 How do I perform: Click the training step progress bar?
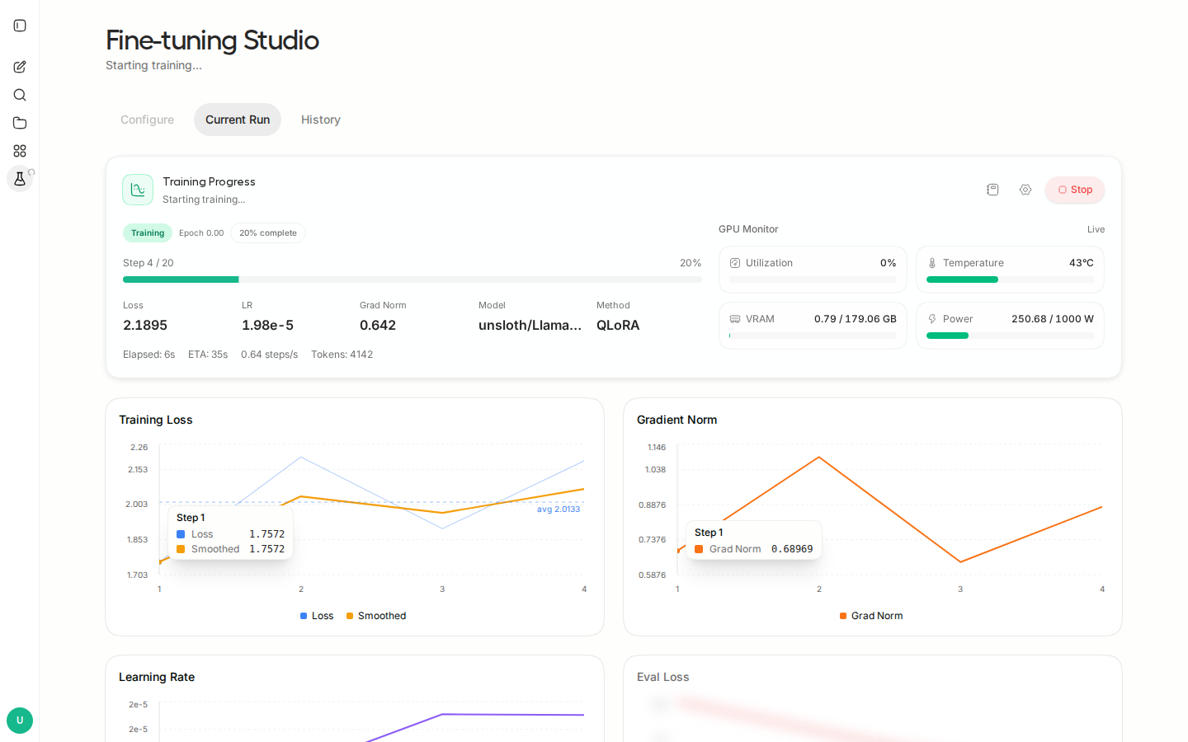(x=412, y=279)
